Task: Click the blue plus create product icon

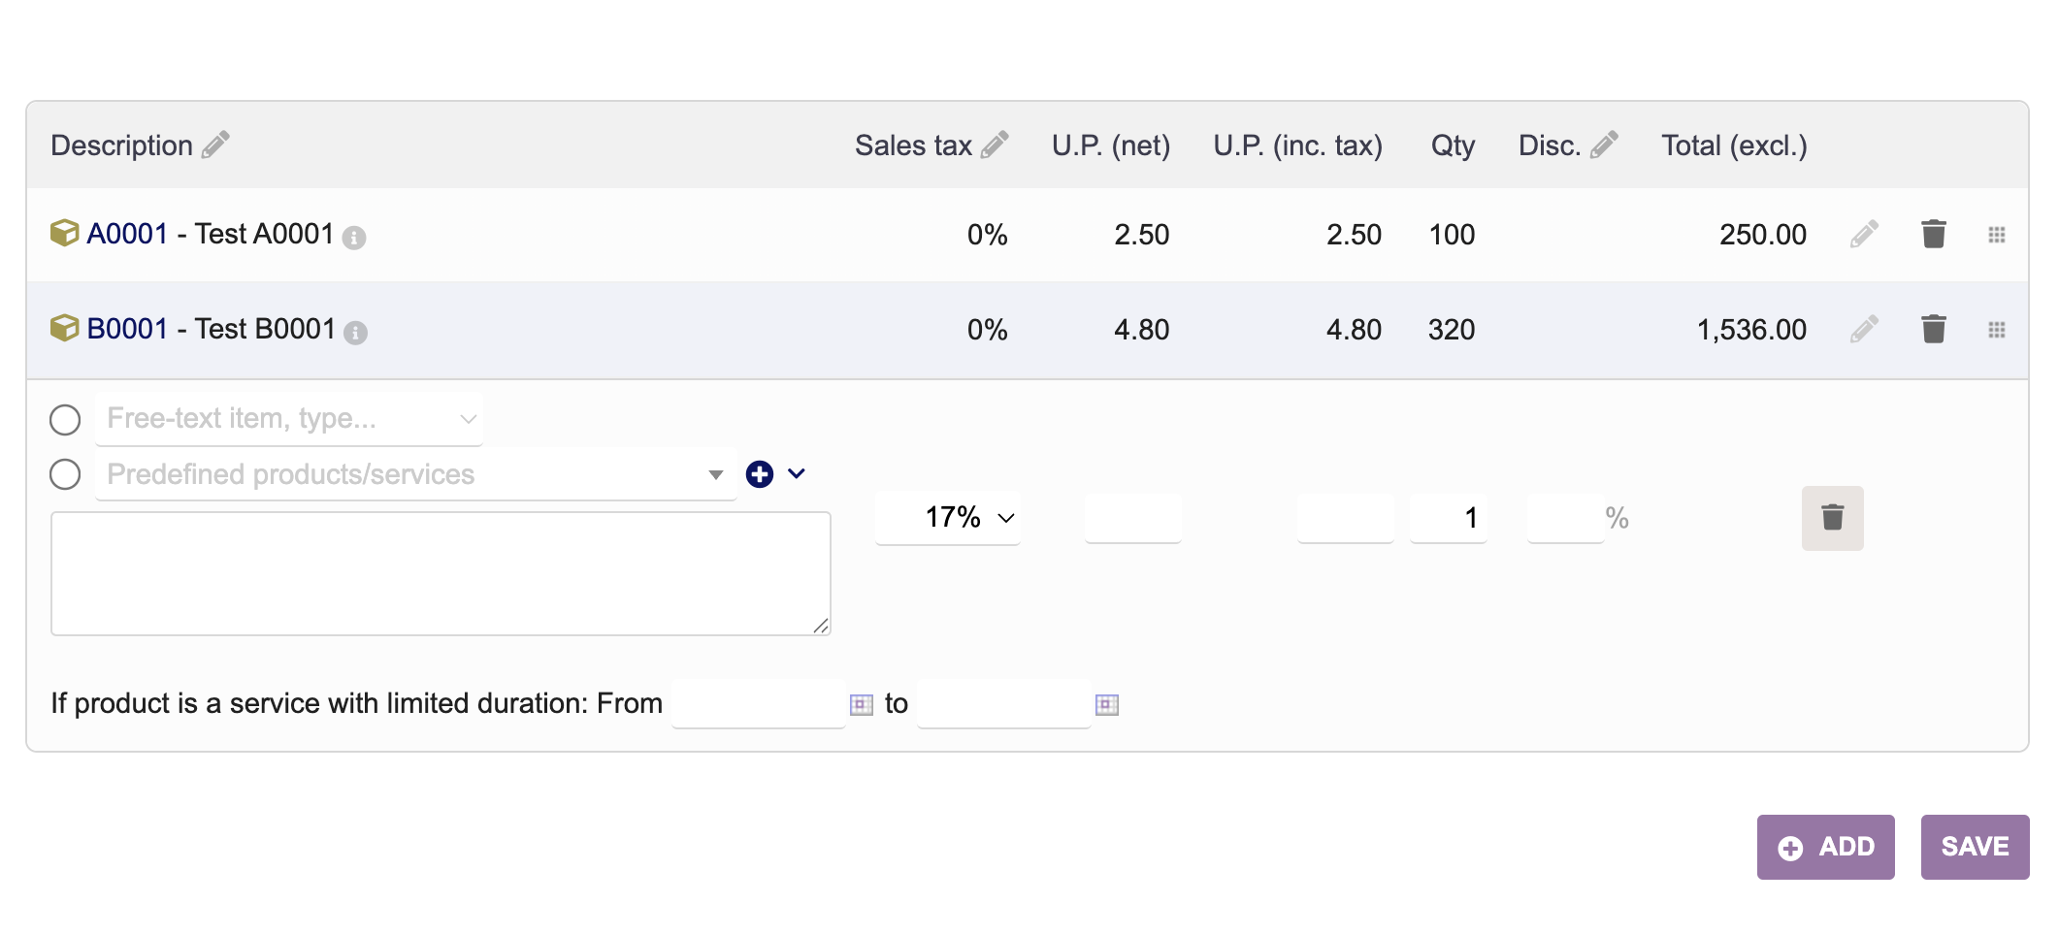Action: (x=760, y=474)
